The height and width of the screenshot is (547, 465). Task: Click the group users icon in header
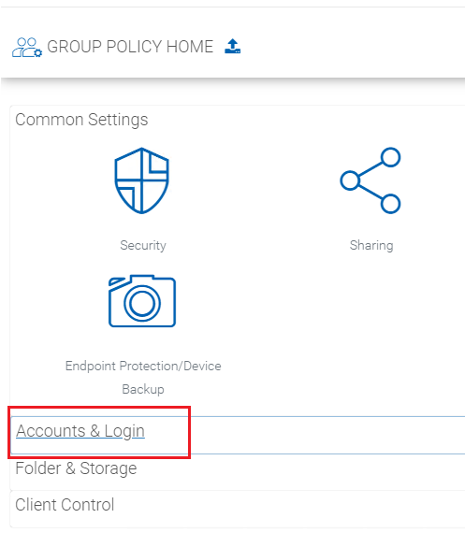click(x=27, y=48)
